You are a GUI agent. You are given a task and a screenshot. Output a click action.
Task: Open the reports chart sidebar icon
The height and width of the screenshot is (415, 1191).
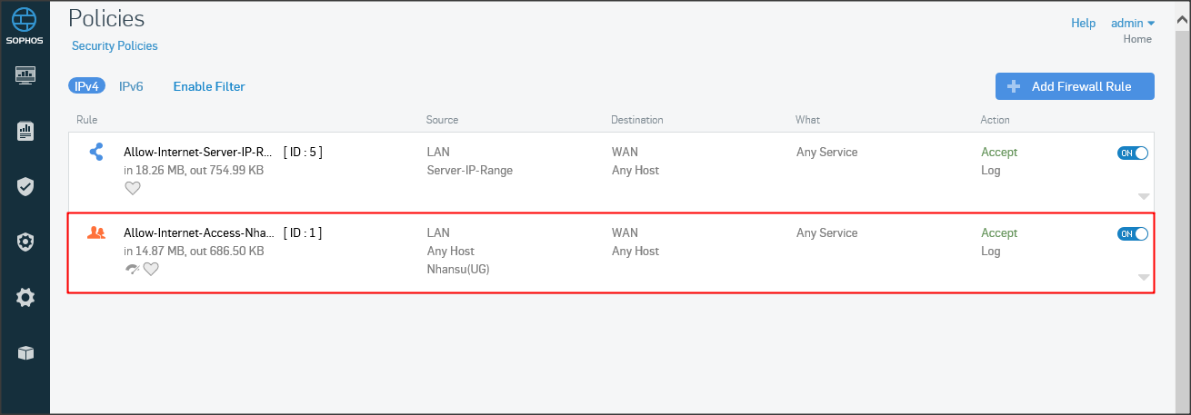coord(25,132)
